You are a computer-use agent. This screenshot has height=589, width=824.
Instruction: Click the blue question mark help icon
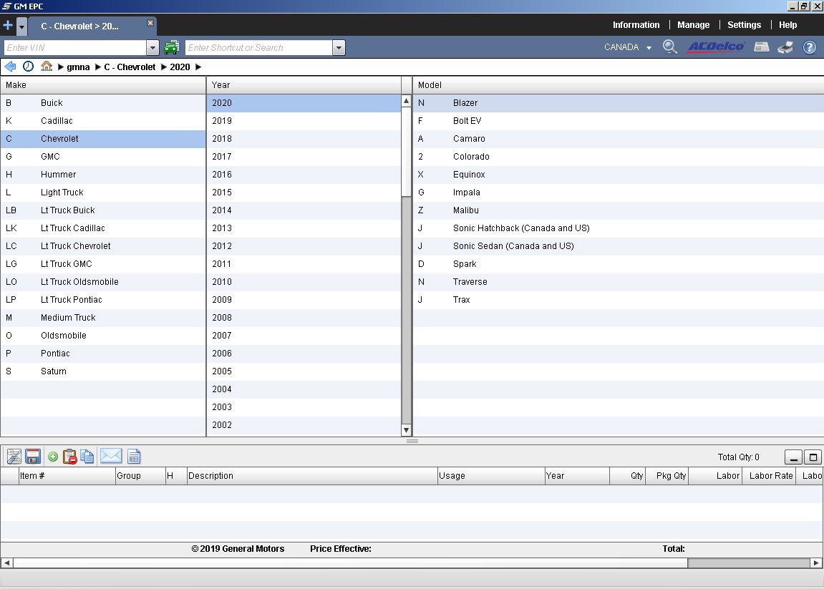(x=809, y=47)
